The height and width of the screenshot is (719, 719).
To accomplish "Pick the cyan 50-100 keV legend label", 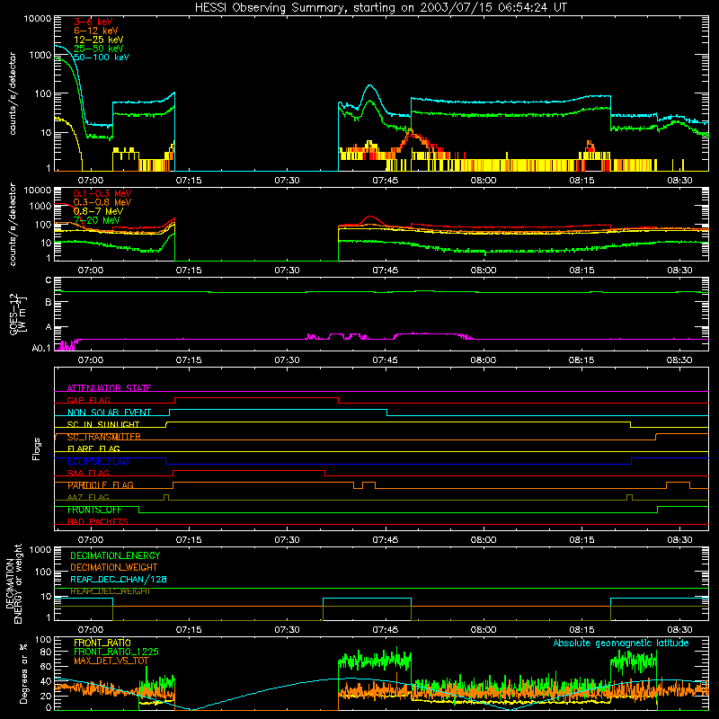I will point(101,58).
